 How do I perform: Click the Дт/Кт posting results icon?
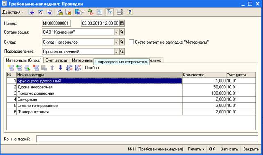click(91, 12)
